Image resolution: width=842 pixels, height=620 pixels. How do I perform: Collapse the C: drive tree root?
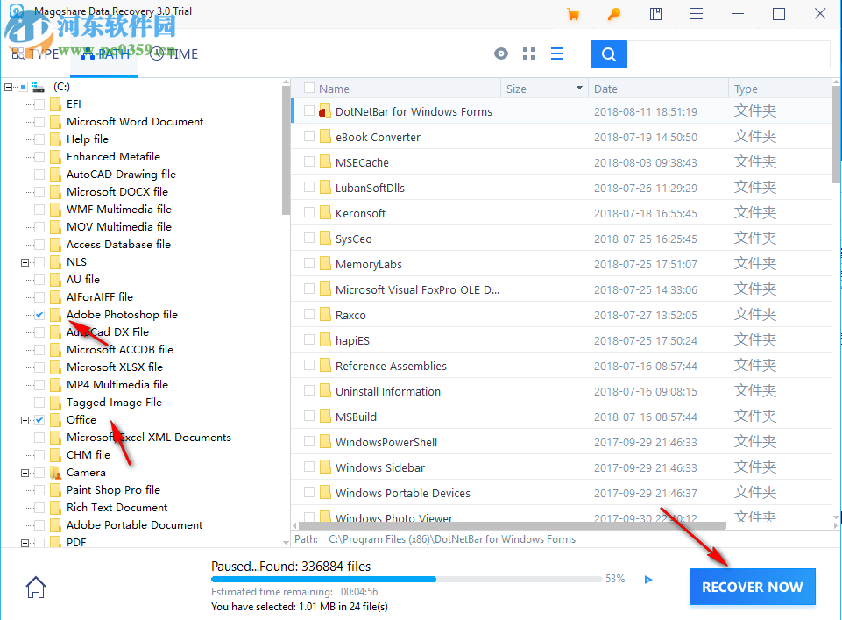[x=7, y=87]
